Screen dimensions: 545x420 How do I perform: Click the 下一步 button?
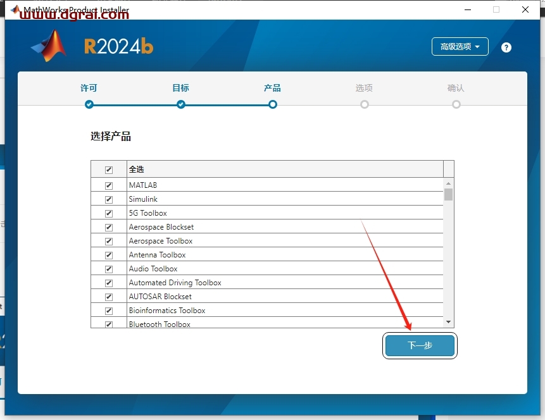420,346
